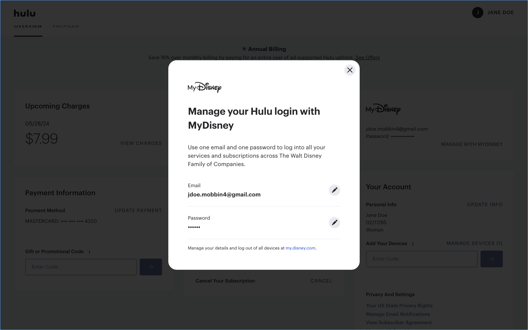528x330 pixels.
Task: Open View Charges
Action: click(x=141, y=143)
